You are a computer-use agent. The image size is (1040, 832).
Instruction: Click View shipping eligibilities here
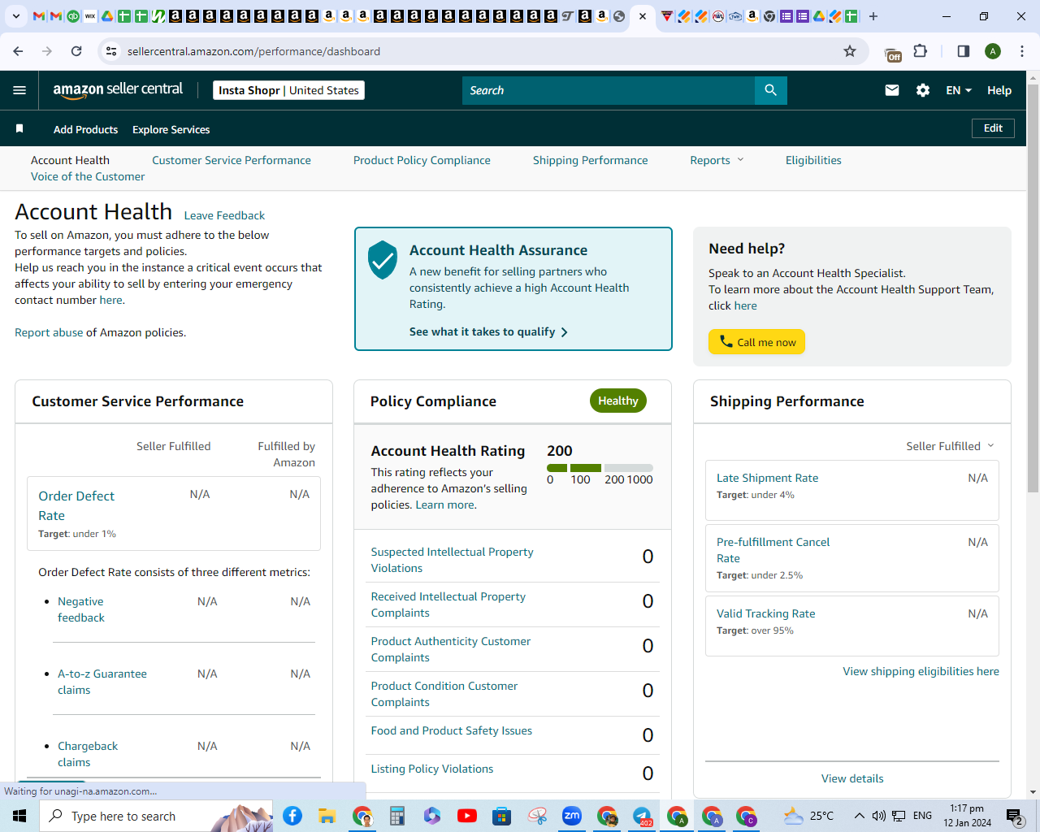[x=921, y=671]
